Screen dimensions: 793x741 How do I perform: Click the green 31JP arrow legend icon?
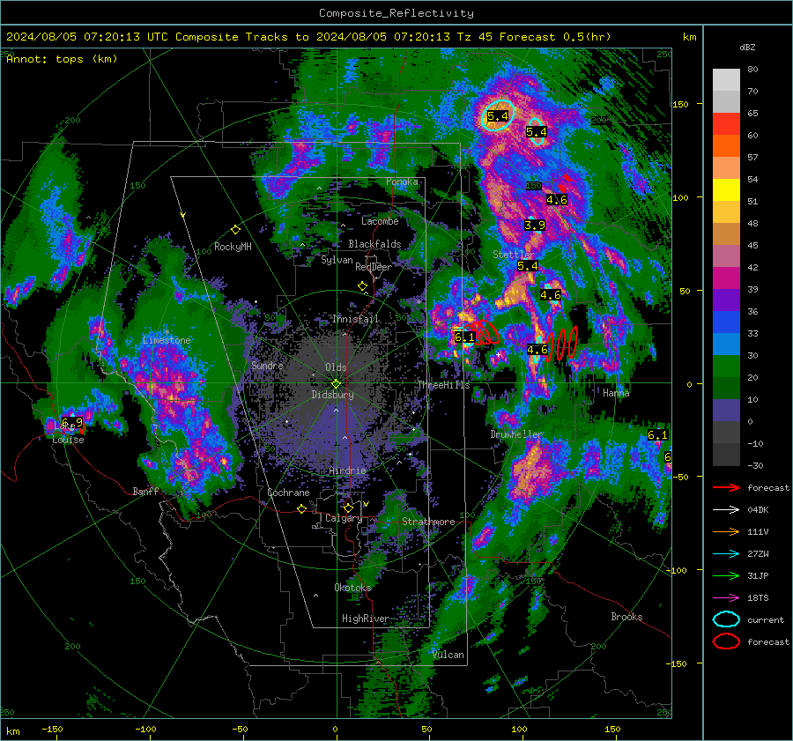(726, 575)
